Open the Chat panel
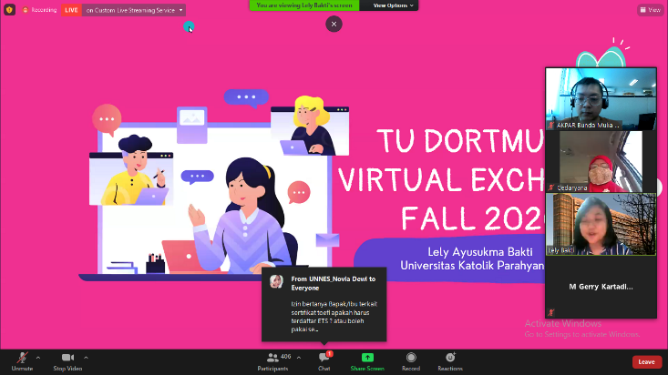The height and width of the screenshot is (375, 668). (324, 361)
